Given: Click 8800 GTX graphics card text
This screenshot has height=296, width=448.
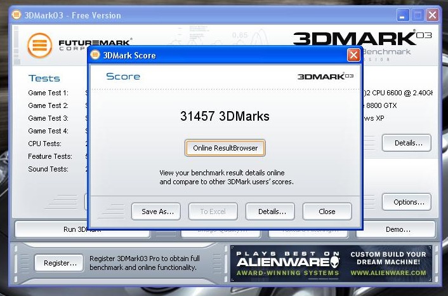Looking at the screenshot, I should [x=381, y=105].
